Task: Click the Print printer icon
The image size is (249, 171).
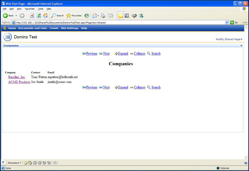Action: pyautogui.click(x=103, y=16)
